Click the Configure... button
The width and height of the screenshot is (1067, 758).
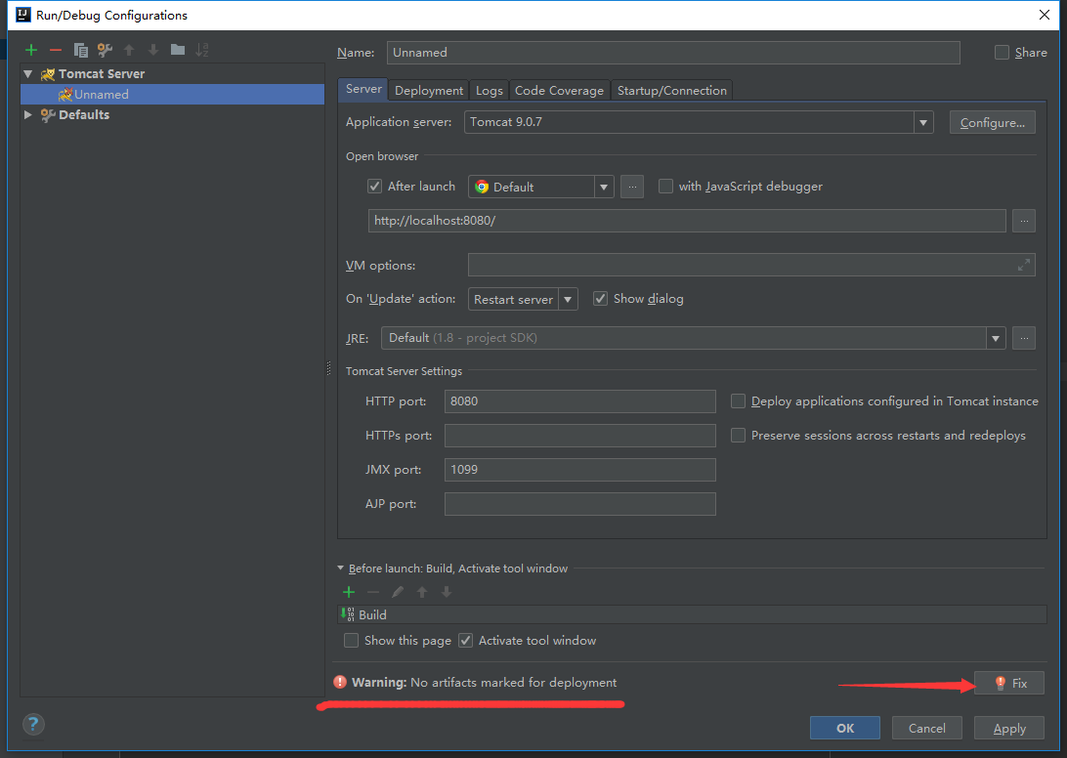tap(992, 122)
